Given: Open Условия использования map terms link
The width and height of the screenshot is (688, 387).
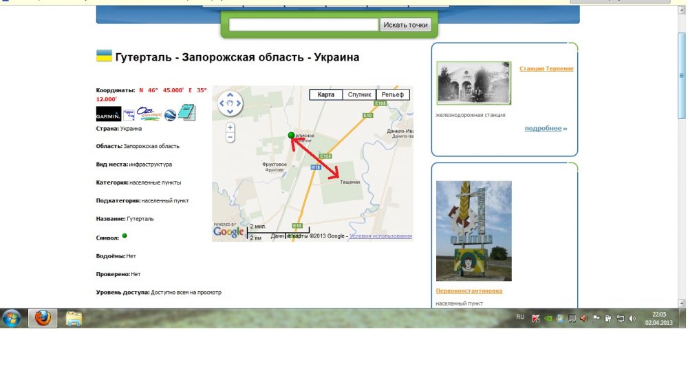Looking at the screenshot, I should point(380,236).
